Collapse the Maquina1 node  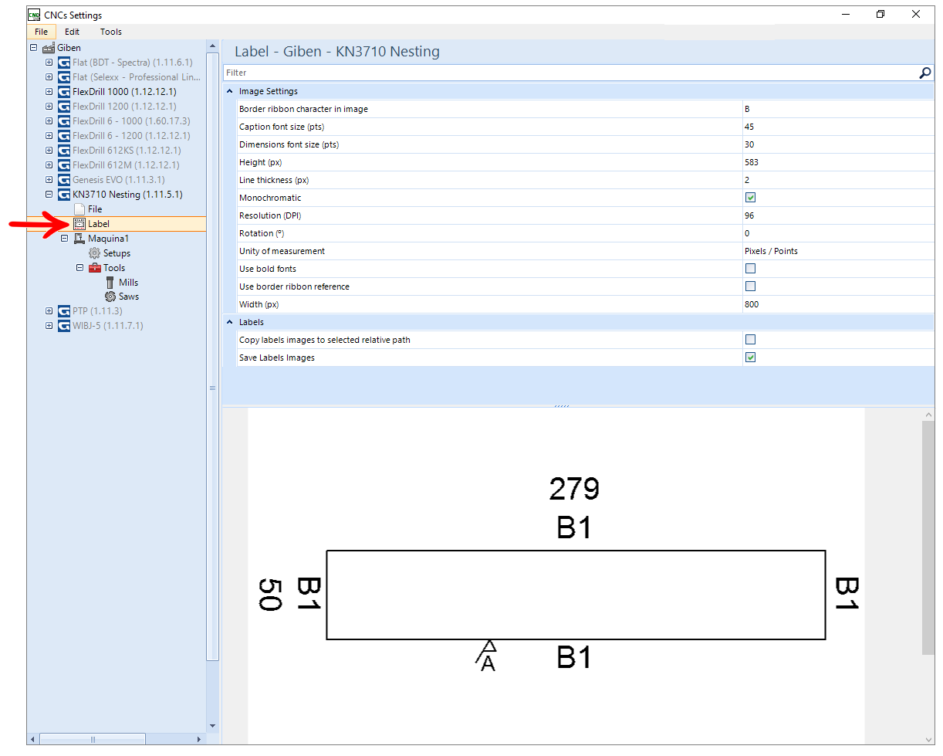(x=65, y=239)
